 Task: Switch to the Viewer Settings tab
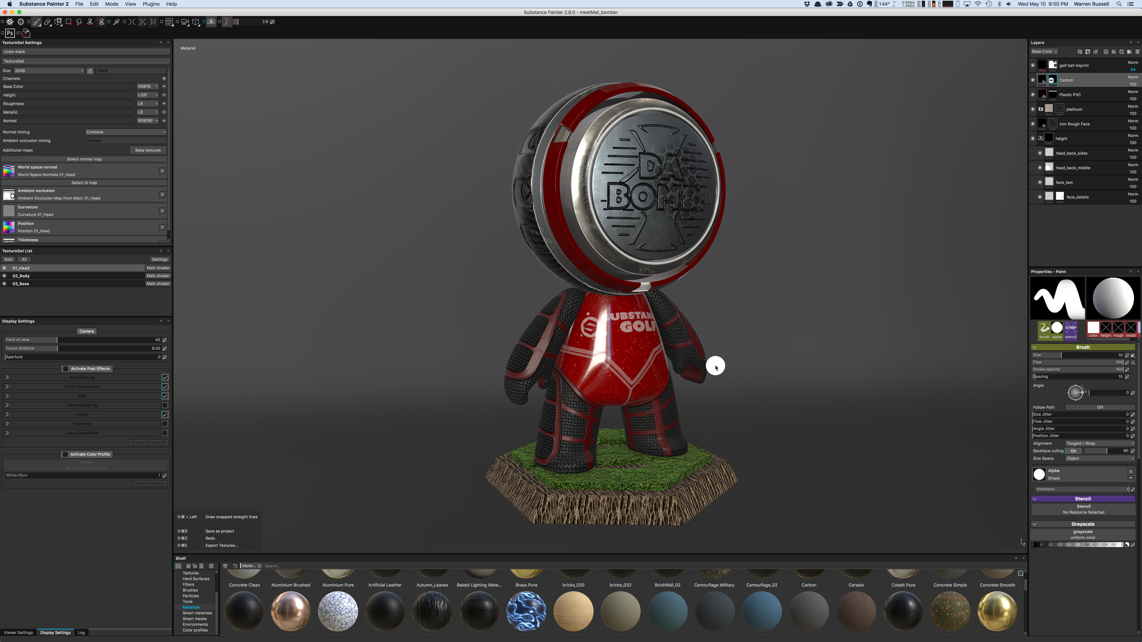pos(18,633)
